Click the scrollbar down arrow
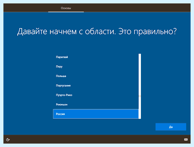Viewport: 194px width, 147px height. point(140,118)
